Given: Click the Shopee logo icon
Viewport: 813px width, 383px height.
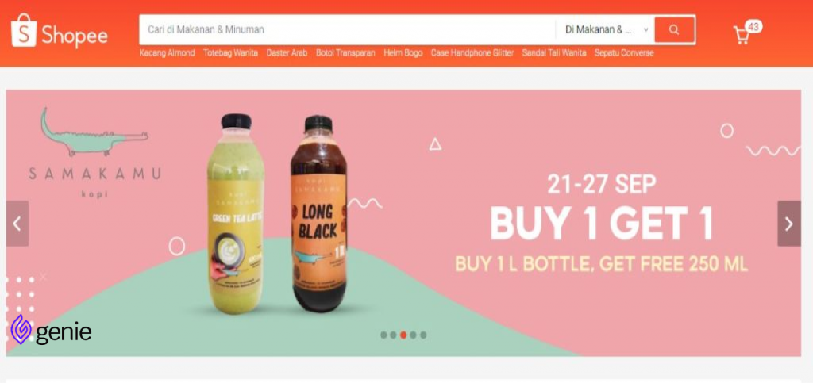Looking at the screenshot, I should point(23,31).
